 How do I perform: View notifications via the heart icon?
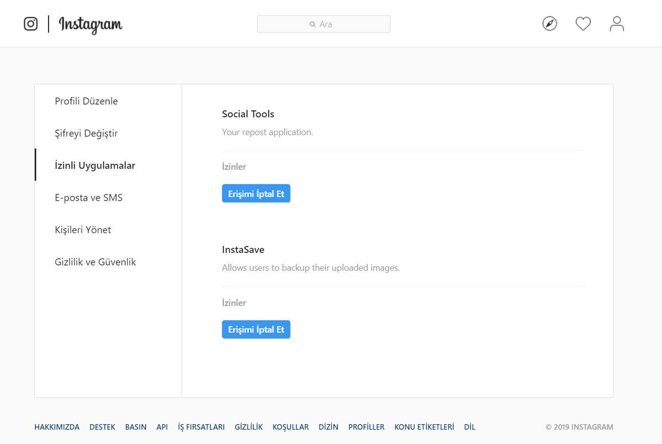click(583, 23)
